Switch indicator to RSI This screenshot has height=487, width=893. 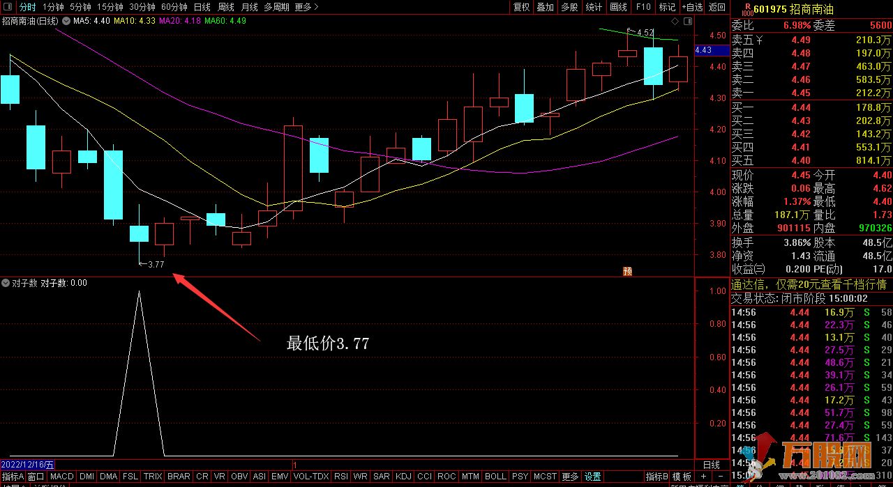pos(341,477)
